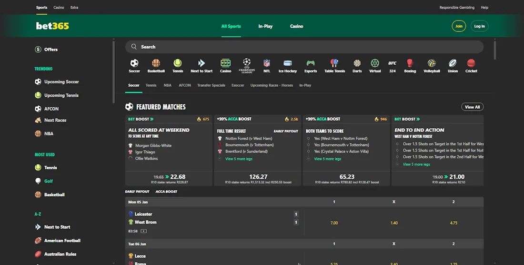Open the Transfer Specials sub-tab
Screen dimensions: 524x265
coord(211,85)
